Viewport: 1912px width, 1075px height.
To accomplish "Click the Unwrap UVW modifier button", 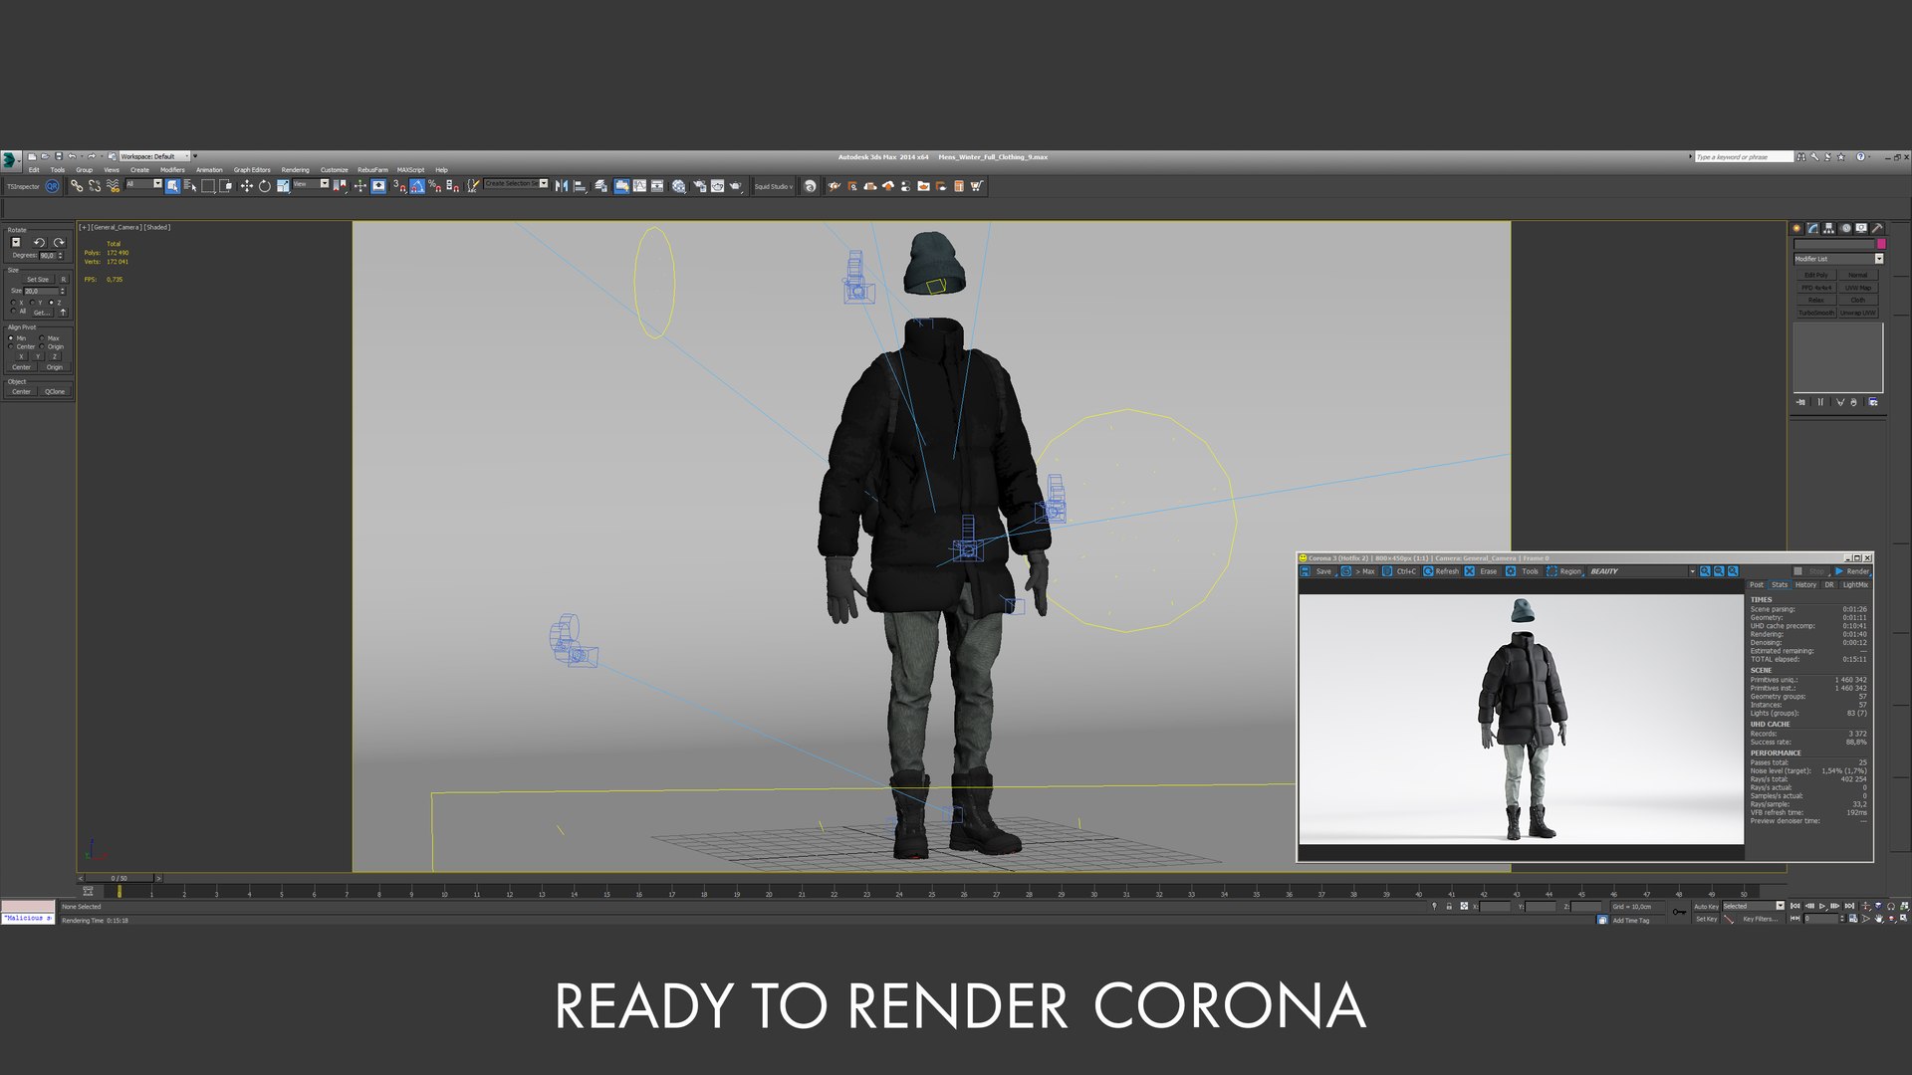I will coord(1857,313).
